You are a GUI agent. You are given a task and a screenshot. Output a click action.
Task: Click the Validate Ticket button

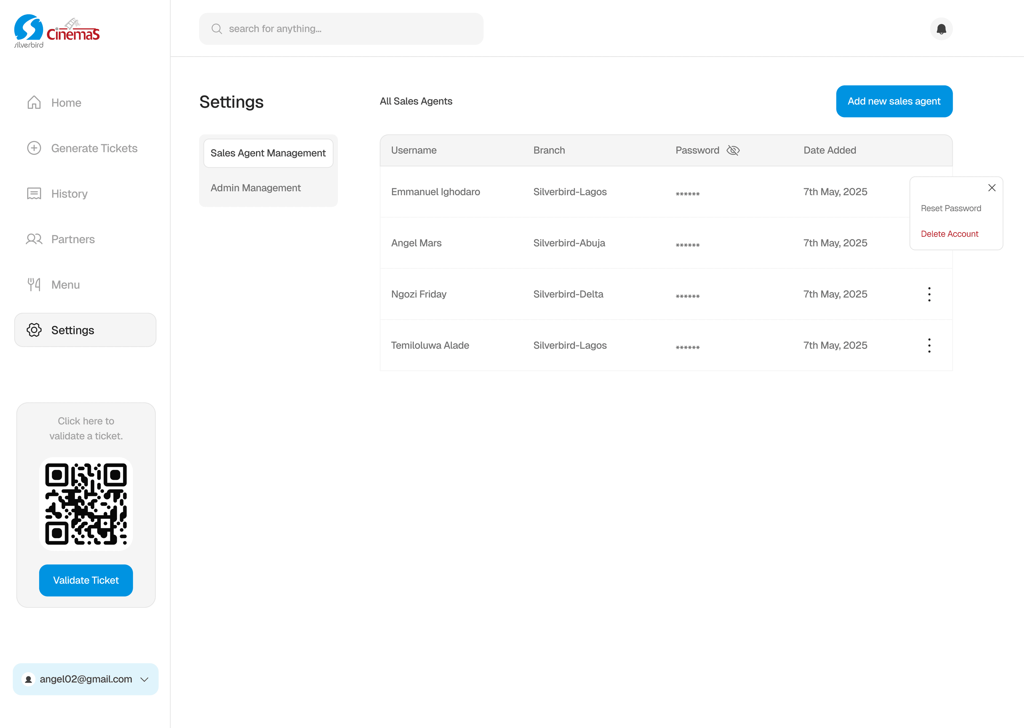point(86,580)
